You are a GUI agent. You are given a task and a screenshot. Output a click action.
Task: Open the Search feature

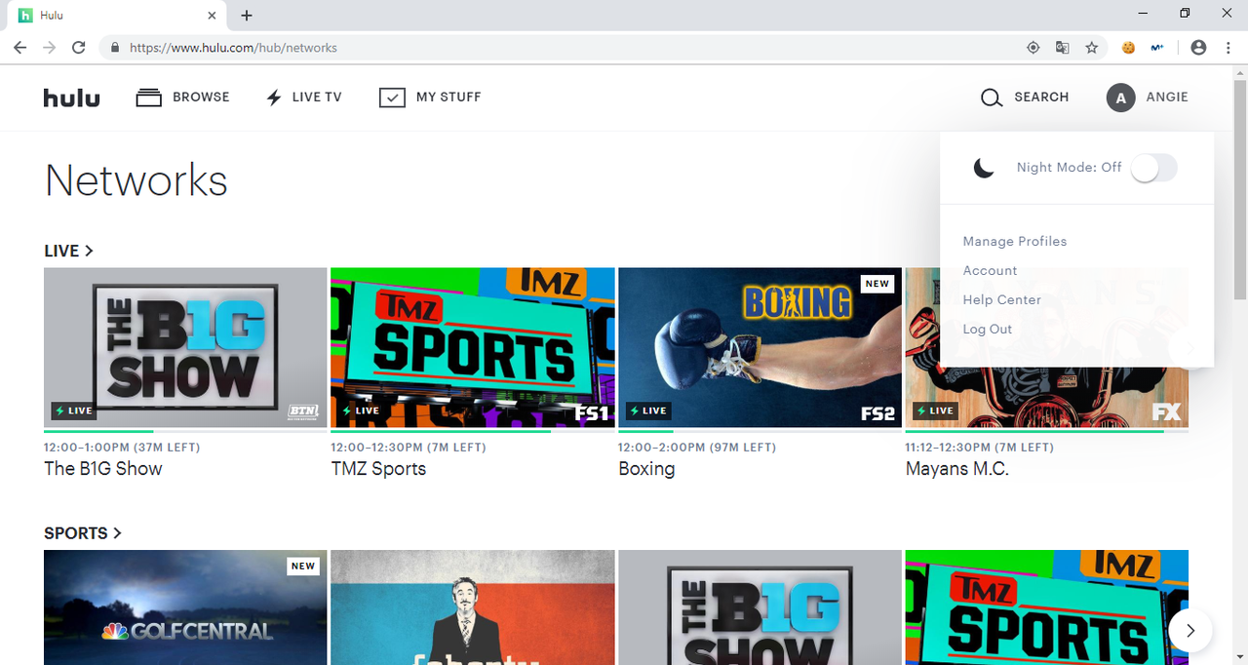click(1025, 98)
